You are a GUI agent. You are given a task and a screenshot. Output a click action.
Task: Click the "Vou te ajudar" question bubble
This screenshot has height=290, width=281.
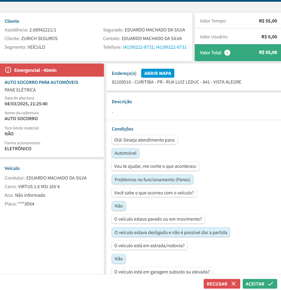[x=155, y=166]
